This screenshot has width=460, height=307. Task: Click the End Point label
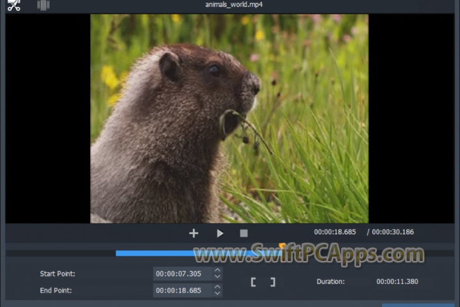pyautogui.click(x=56, y=290)
